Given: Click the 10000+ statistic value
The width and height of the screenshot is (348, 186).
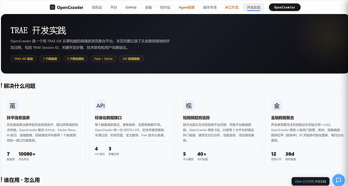Looking at the screenshot, I should point(27,154).
